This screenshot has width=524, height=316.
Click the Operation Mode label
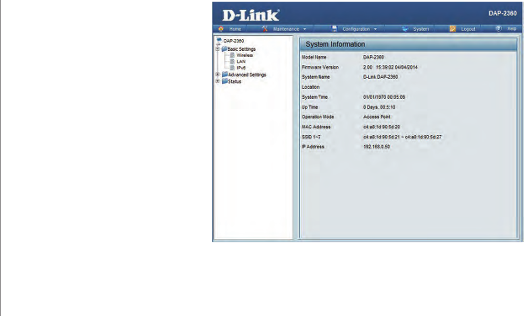click(318, 117)
